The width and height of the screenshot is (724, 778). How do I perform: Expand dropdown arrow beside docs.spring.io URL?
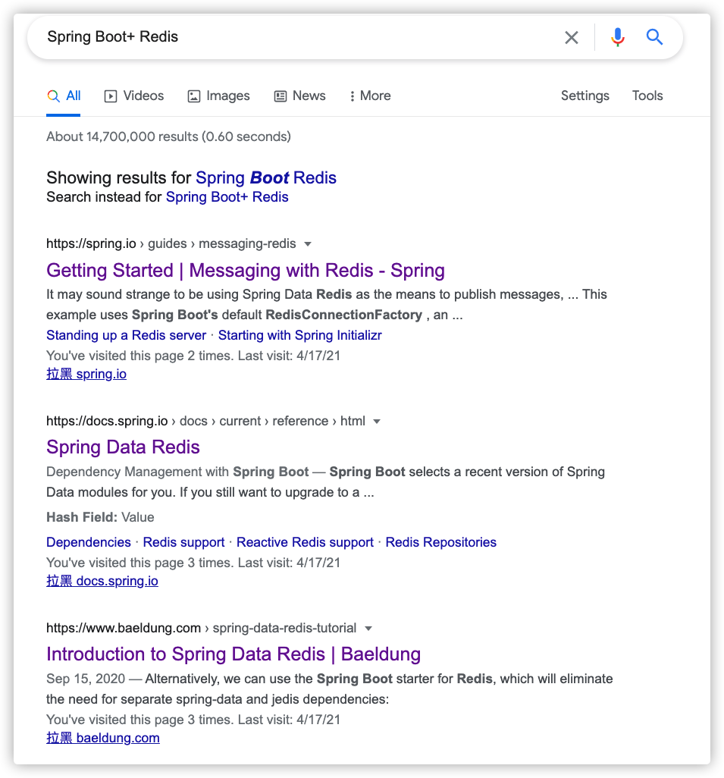click(377, 422)
